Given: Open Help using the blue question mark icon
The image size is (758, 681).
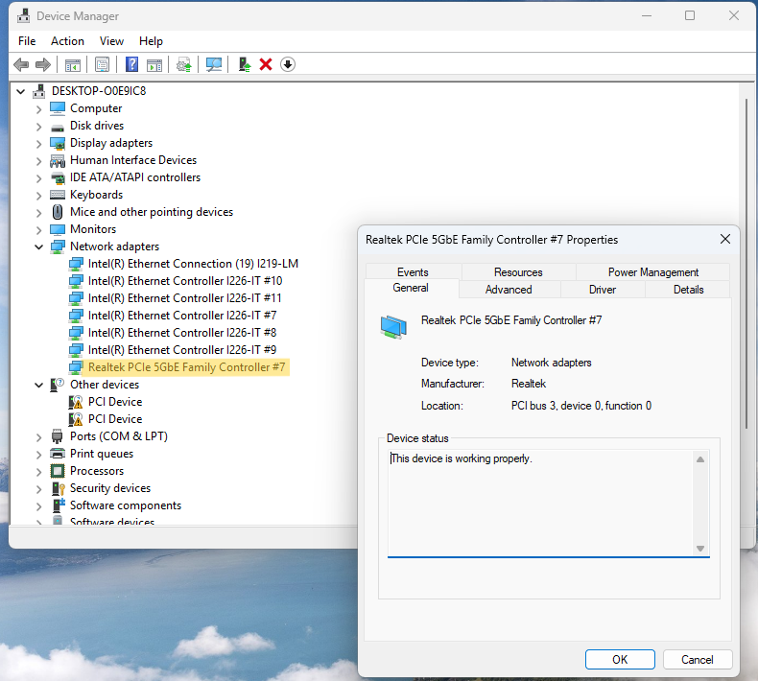Looking at the screenshot, I should [132, 64].
